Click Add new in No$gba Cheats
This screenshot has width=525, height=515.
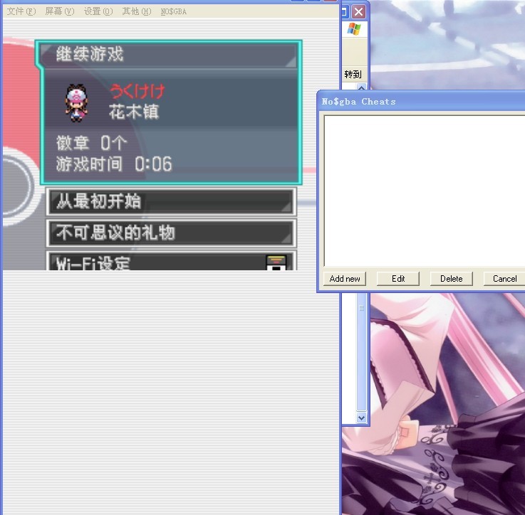[x=345, y=279]
